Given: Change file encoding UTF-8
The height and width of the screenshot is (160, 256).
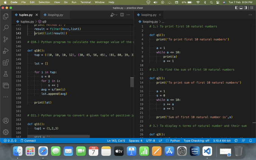Looking at the screenshot, I should tap(151, 140).
